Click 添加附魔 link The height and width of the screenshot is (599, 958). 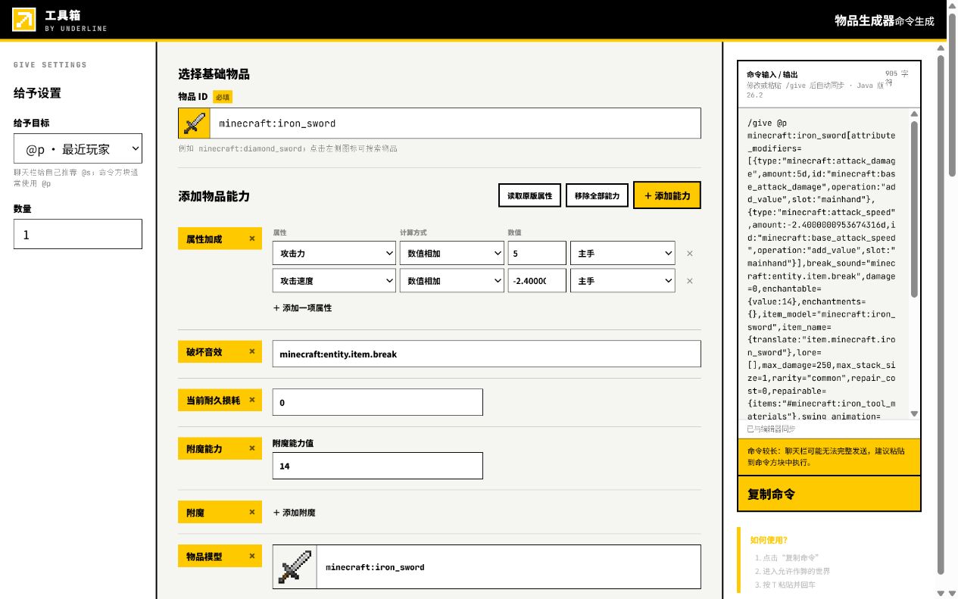[295, 513]
